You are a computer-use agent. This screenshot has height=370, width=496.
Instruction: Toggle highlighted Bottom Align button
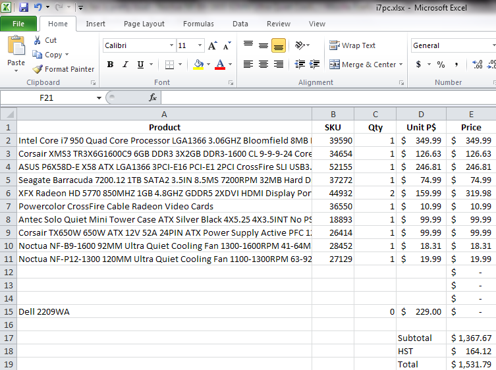[279, 45]
